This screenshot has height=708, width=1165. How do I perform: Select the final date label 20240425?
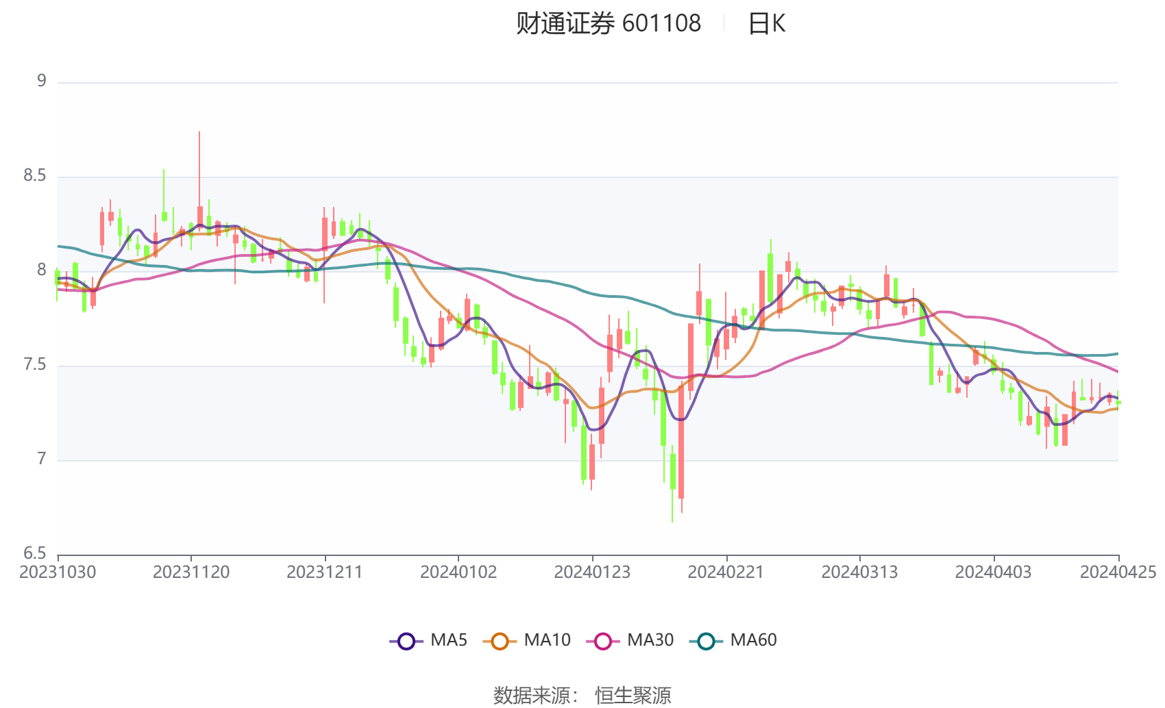point(1117,572)
